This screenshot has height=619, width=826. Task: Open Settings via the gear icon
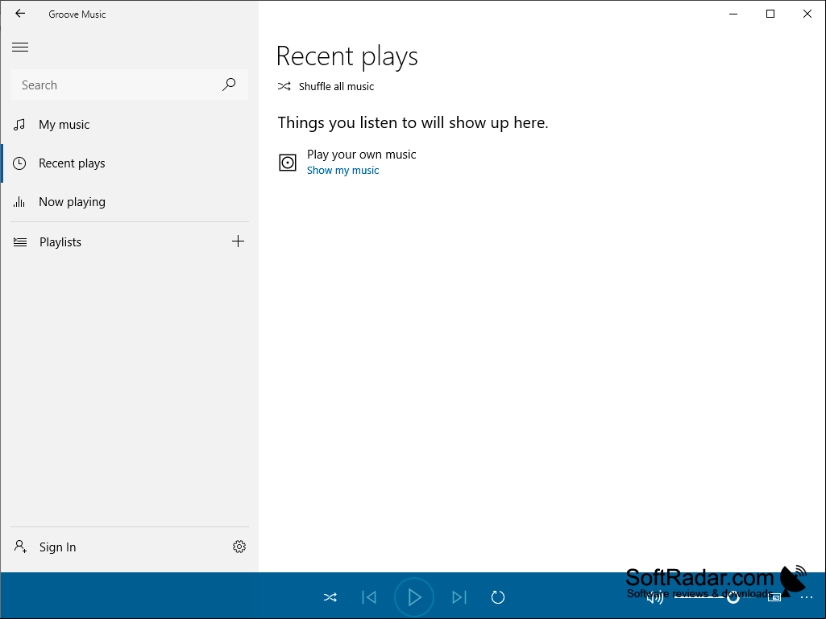[x=239, y=547]
